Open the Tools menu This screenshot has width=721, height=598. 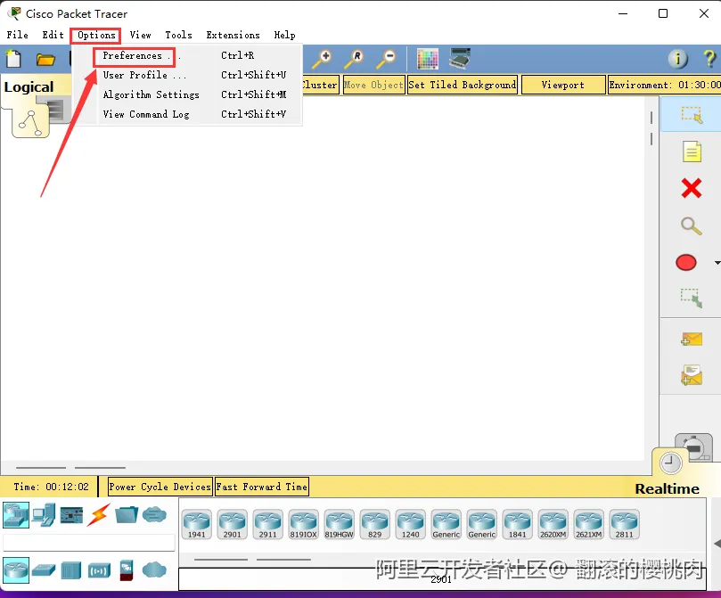coord(178,35)
